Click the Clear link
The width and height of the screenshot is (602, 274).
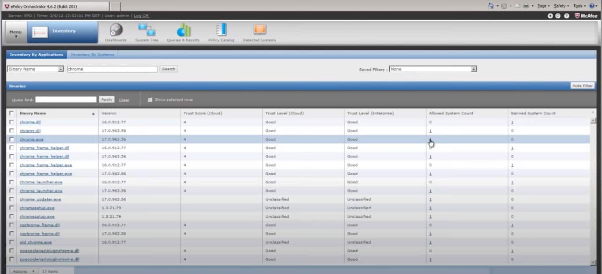point(124,100)
